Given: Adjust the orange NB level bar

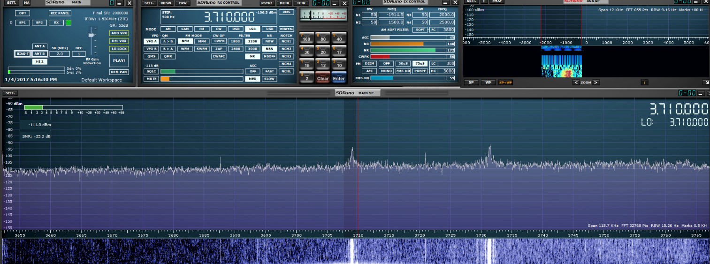Looking at the screenshot, I should point(408,44).
